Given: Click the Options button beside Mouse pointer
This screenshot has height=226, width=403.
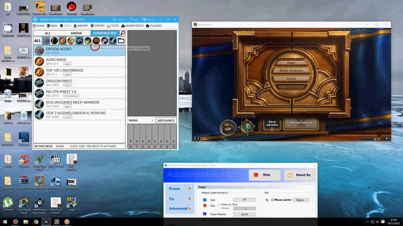Looking at the screenshot, I should [301, 200].
